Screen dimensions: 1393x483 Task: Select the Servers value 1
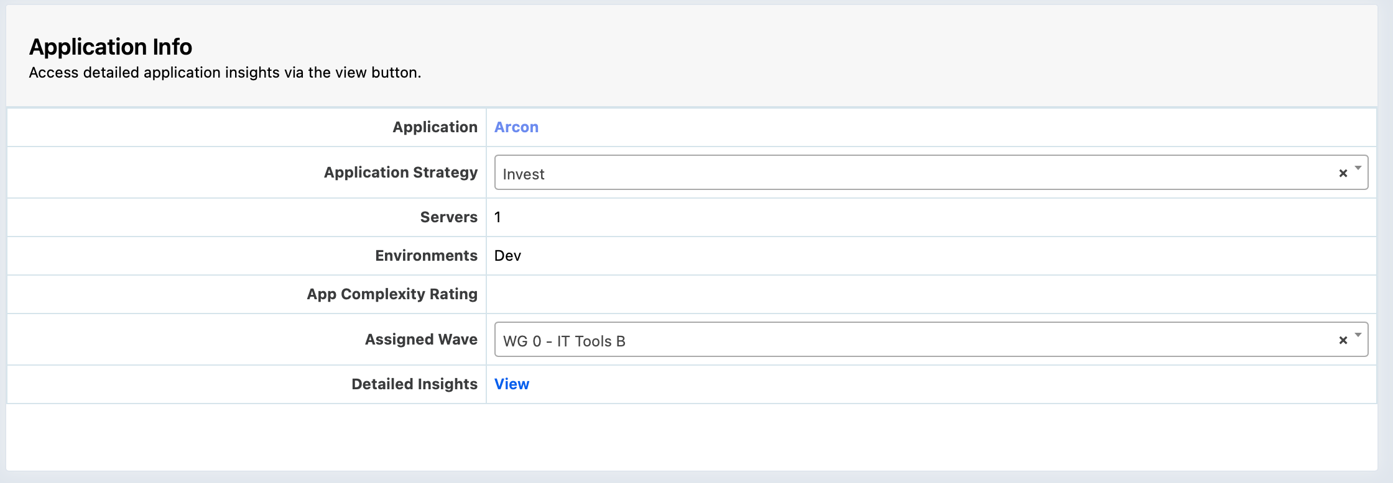point(497,217)
